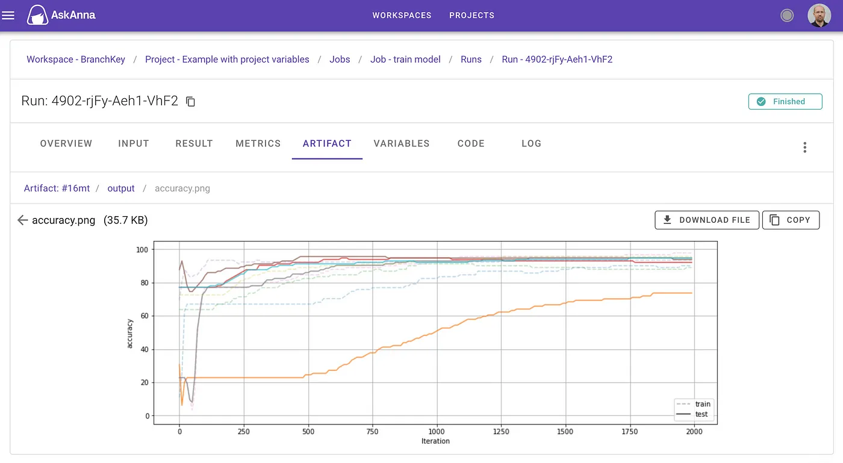Open the user profile avatar
Viewport: 843px width, 463px height.
(x=819, y=16)
